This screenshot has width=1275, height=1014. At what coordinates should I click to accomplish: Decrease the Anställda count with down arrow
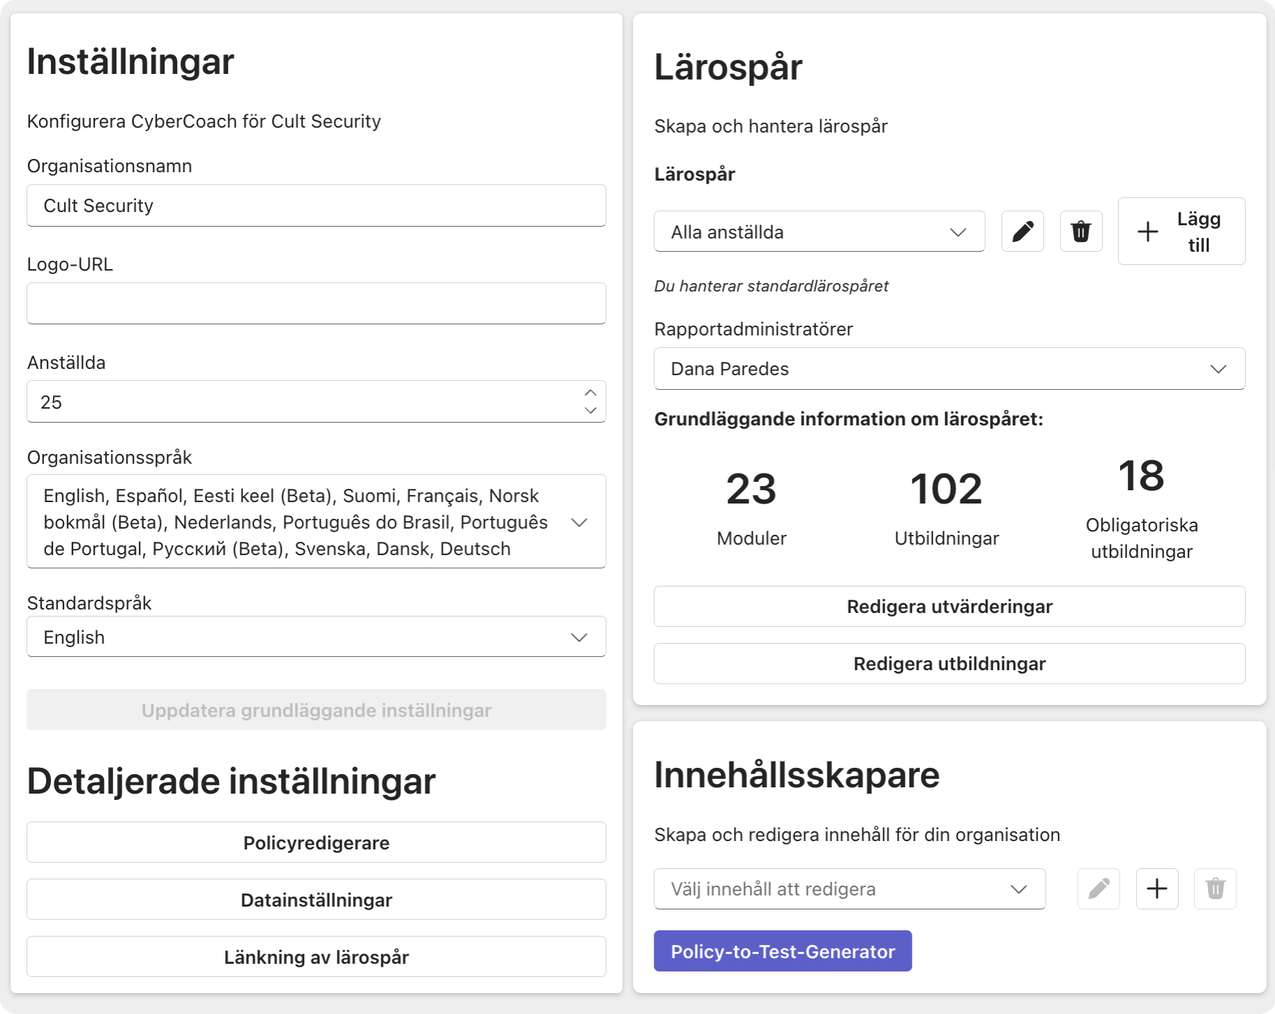[x=590, y=411]
